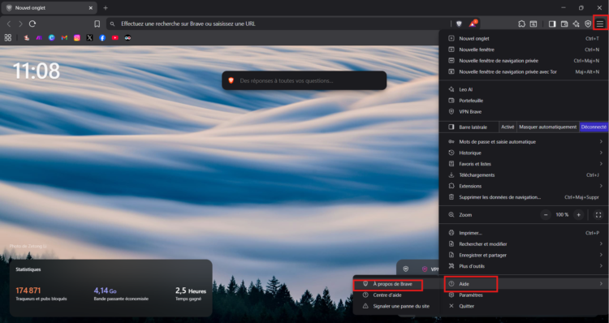The image size is (609, 323).
Task: Go forward with the forward arrow
Action: coord(20,24)
